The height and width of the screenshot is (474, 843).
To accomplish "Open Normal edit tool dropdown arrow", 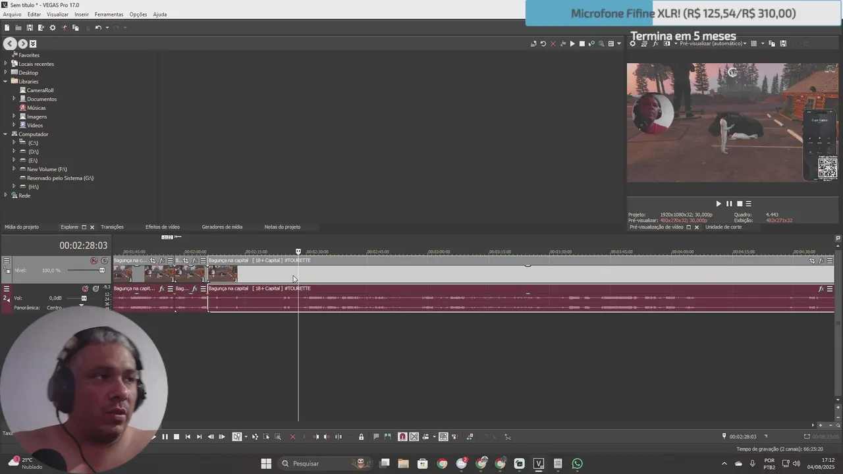I will (x=246, y=436).
